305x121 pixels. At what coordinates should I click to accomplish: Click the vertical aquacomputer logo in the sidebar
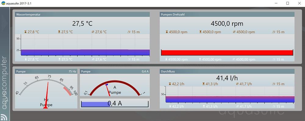4,83
